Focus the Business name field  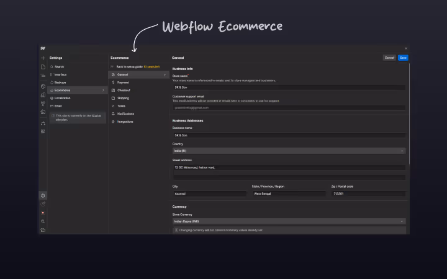click(289, 135)
